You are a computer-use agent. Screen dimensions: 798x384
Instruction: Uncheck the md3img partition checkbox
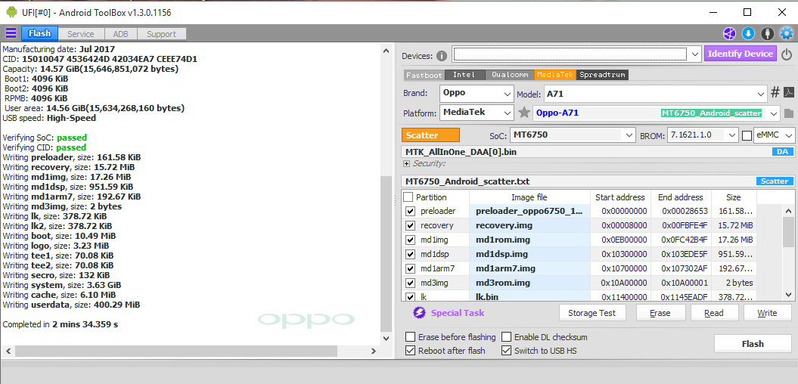click(410, 282)
